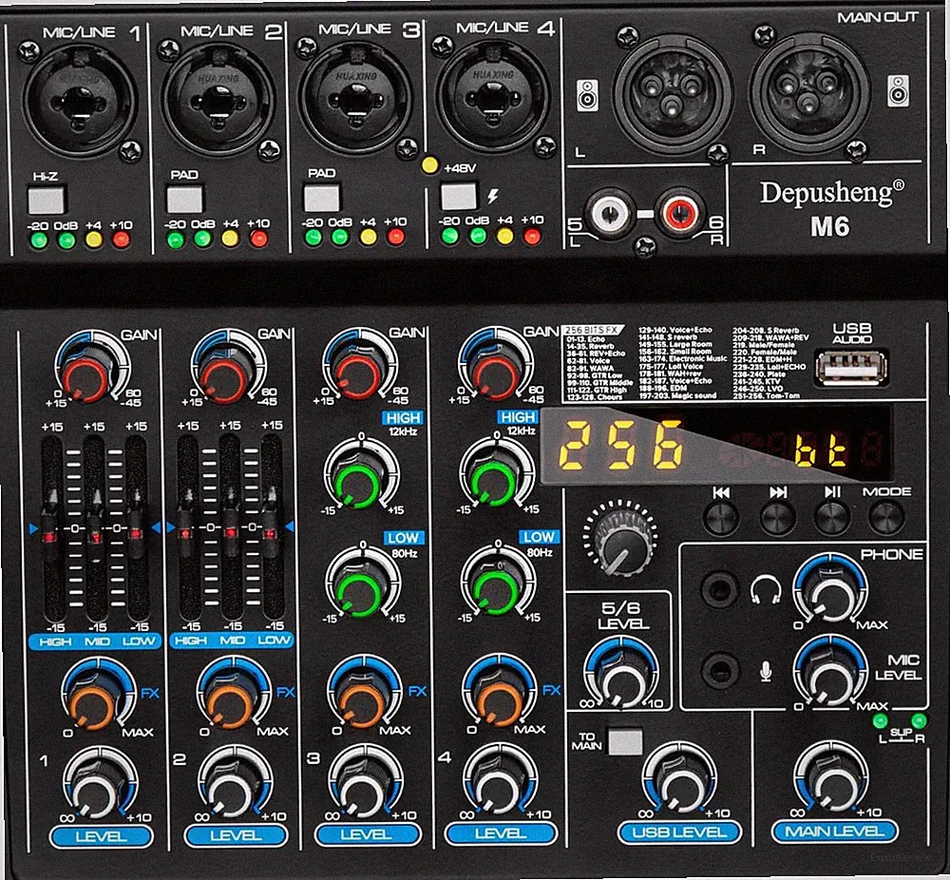Click the right speaker icon near MAIN OUT
This screenshot has height=880, width=950.
click(x=899, y=90)
